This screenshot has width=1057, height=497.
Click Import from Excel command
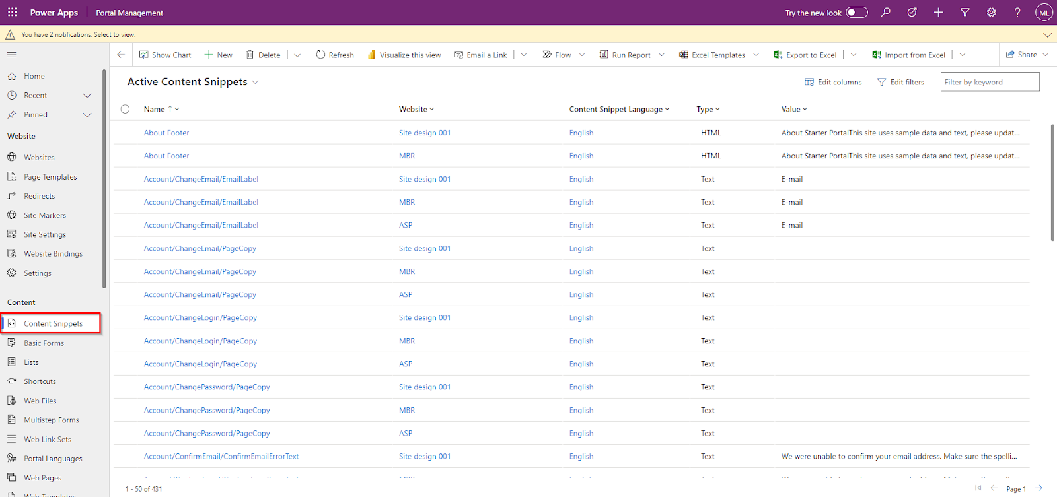point(909,55)
